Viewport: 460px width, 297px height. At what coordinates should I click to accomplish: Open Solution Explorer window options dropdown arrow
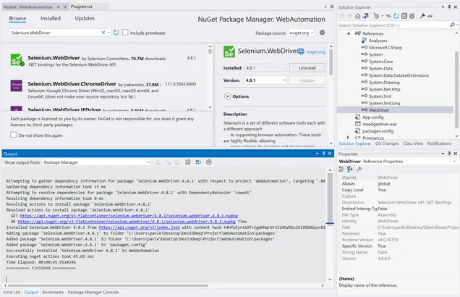[x=443, y=7]
